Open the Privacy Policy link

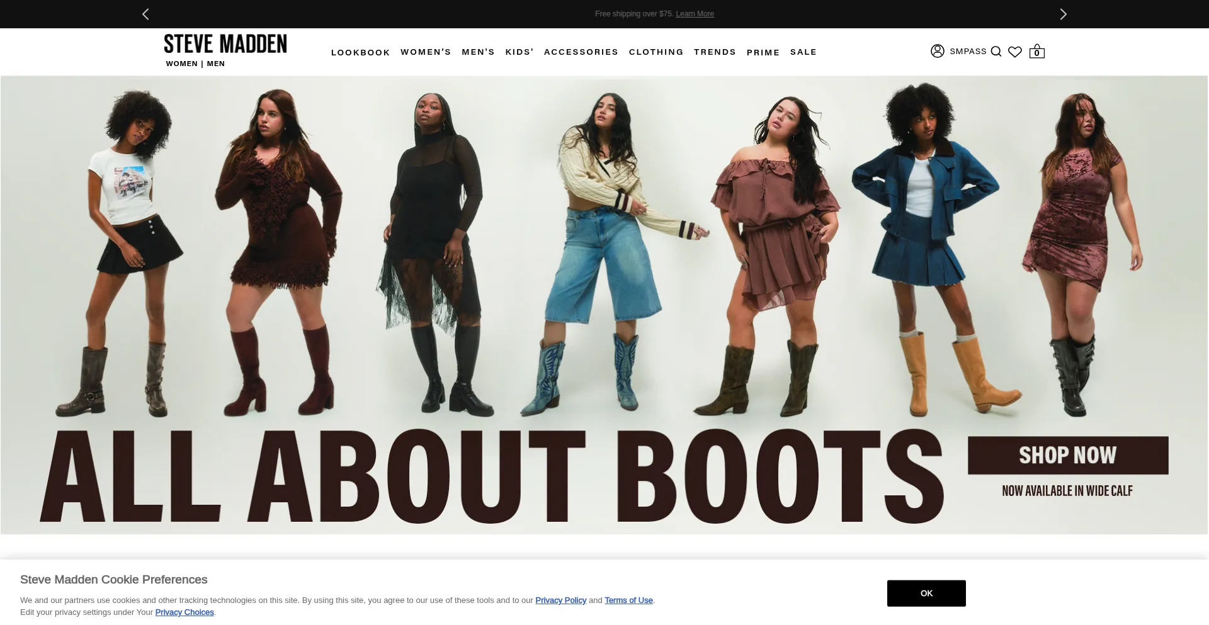[x=560, y=600]
